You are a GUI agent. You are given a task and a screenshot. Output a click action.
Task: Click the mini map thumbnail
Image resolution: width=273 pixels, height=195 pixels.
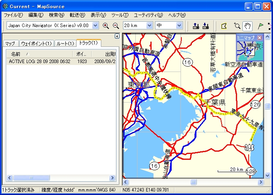[x=250, y=51]
